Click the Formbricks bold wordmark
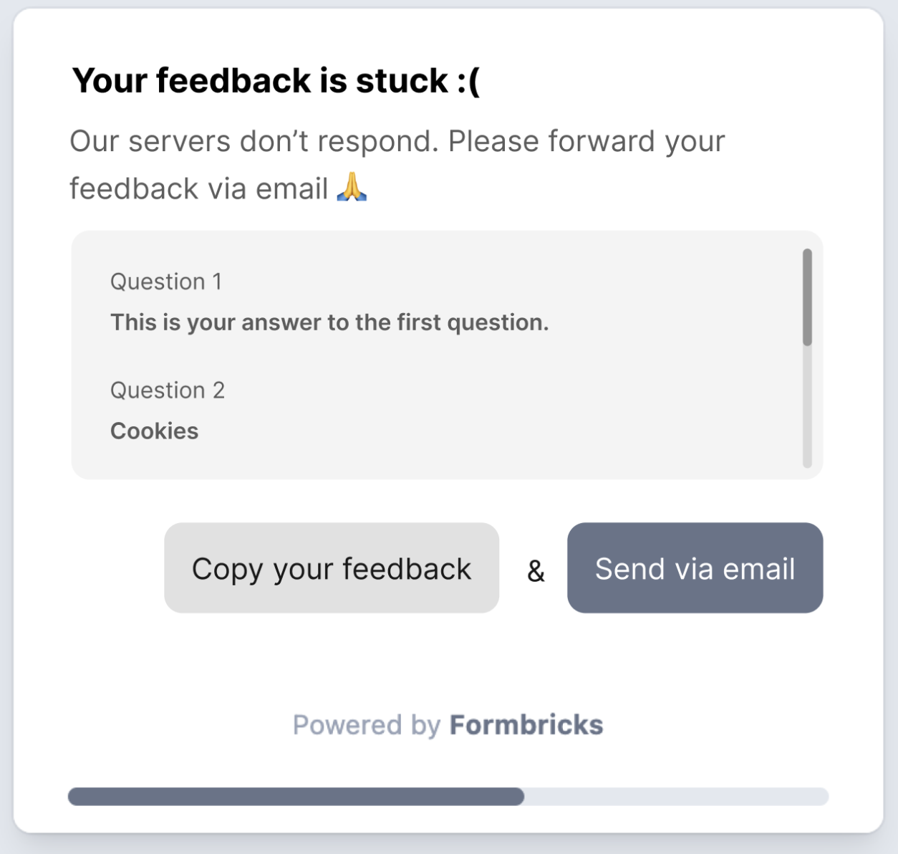The width and height of the screenshot is (898, 854). pyautogui.click(x=526, y=724)
